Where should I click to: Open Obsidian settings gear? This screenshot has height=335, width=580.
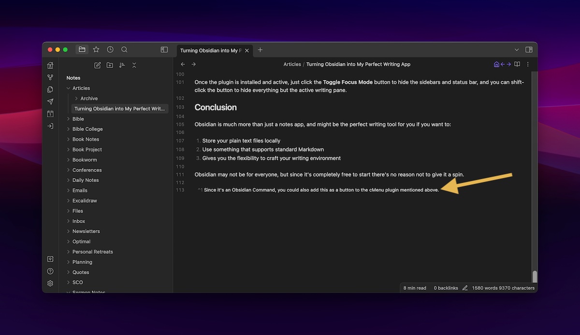pyautogui.click(x=50, y=283)
